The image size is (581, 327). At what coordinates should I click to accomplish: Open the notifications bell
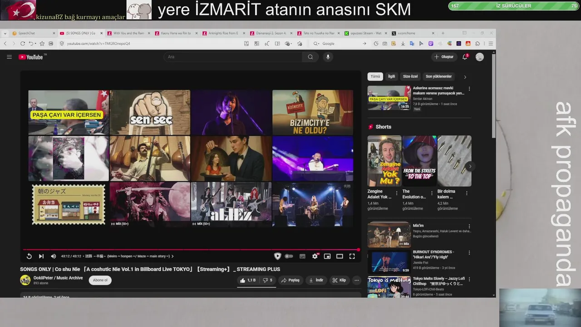465,57
